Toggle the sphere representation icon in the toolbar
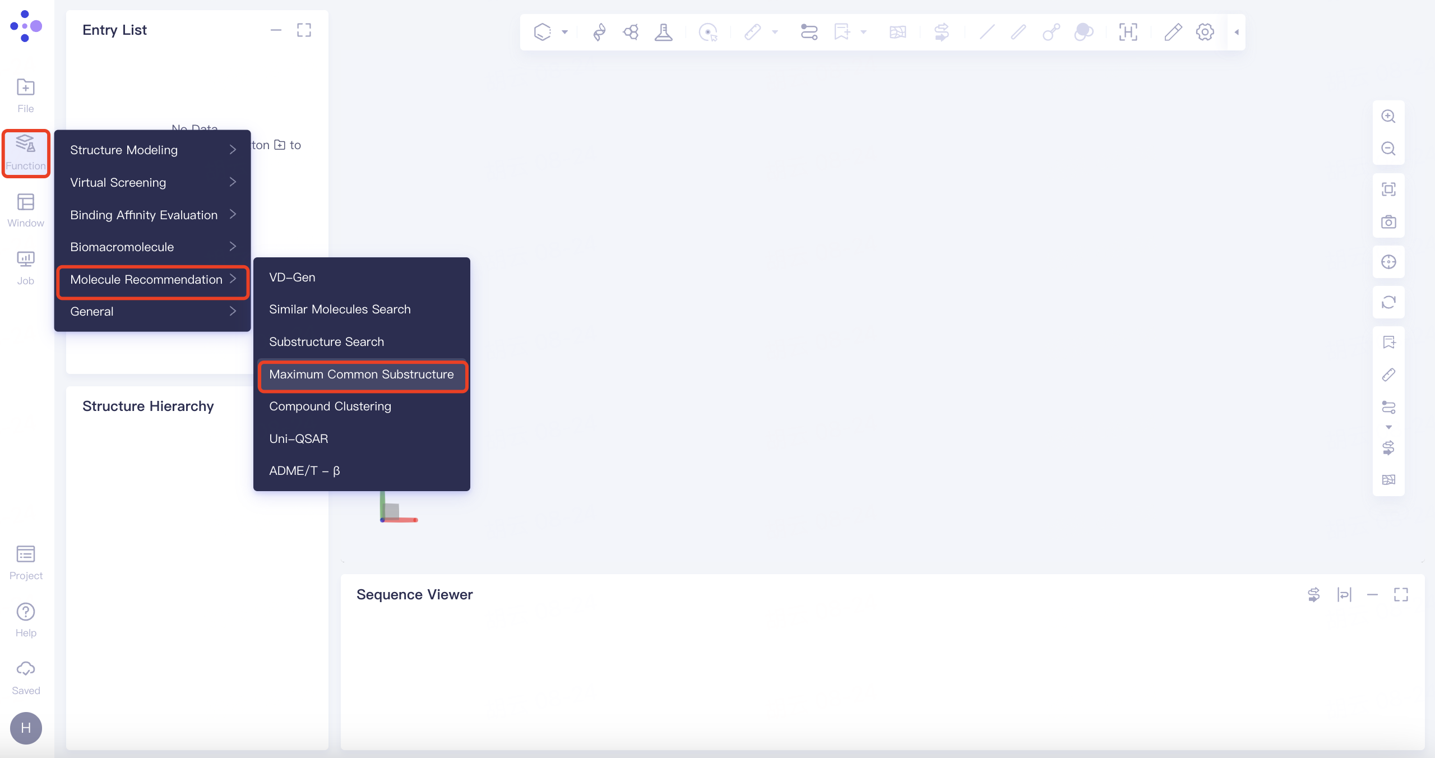The height and width of the screenshot is (758, 1435). pyautogui.click(x=1083, y=32)
